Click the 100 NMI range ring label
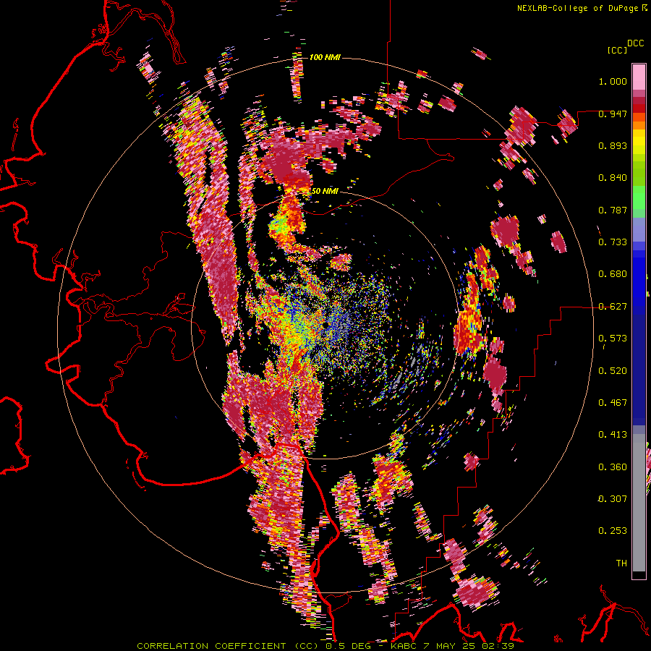The width and height of the screenshot is (651, 651). click(325, 57)
